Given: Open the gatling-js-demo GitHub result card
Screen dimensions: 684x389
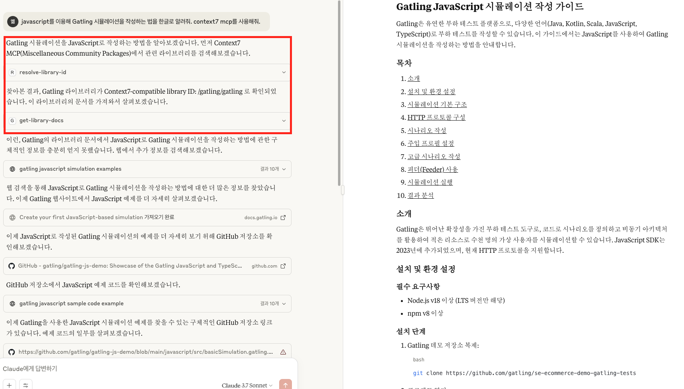Looking at the screenshot, I should pos(147,266).
